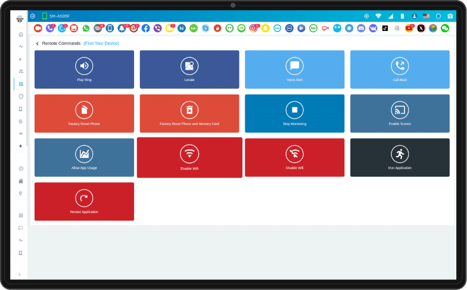Click the Skype icon
The image size is (467, 290).
click(x=206, y=29)
